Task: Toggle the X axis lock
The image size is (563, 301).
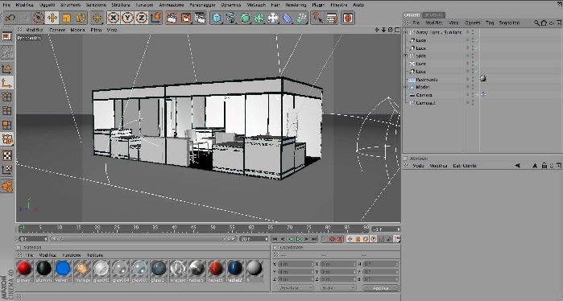Action: click(x=114, y=18)
